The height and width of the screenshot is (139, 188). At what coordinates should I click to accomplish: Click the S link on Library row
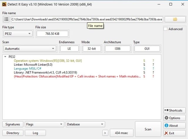tap(144, 72)
